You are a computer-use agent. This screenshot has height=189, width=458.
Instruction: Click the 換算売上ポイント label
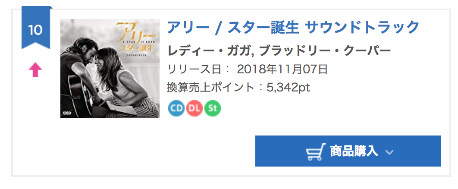(x=212, y=87)
